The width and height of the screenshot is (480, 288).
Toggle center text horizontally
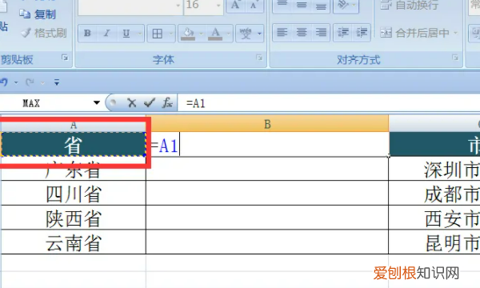pos(302,33)
